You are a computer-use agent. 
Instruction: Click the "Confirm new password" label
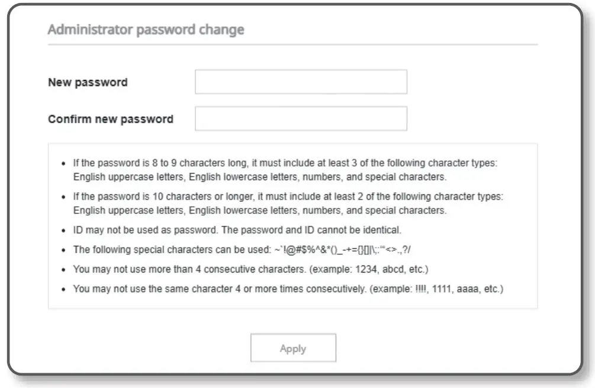point(111,119)
